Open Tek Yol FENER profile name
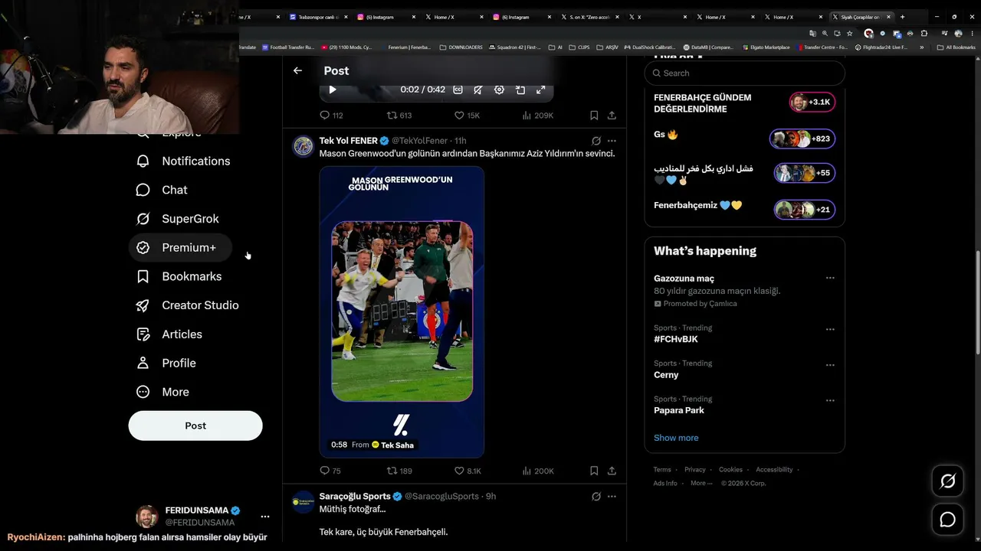The width and height of the screenshot is (981, 551). point(349,141)
